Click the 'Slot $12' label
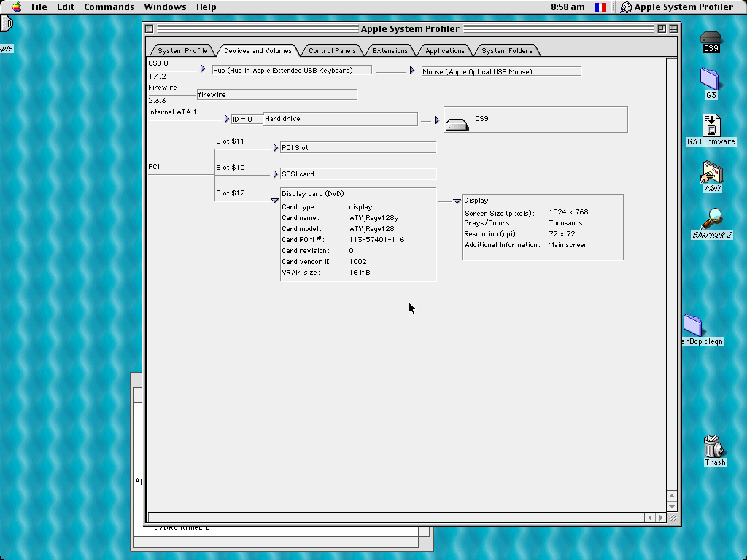 click(230, 192)
